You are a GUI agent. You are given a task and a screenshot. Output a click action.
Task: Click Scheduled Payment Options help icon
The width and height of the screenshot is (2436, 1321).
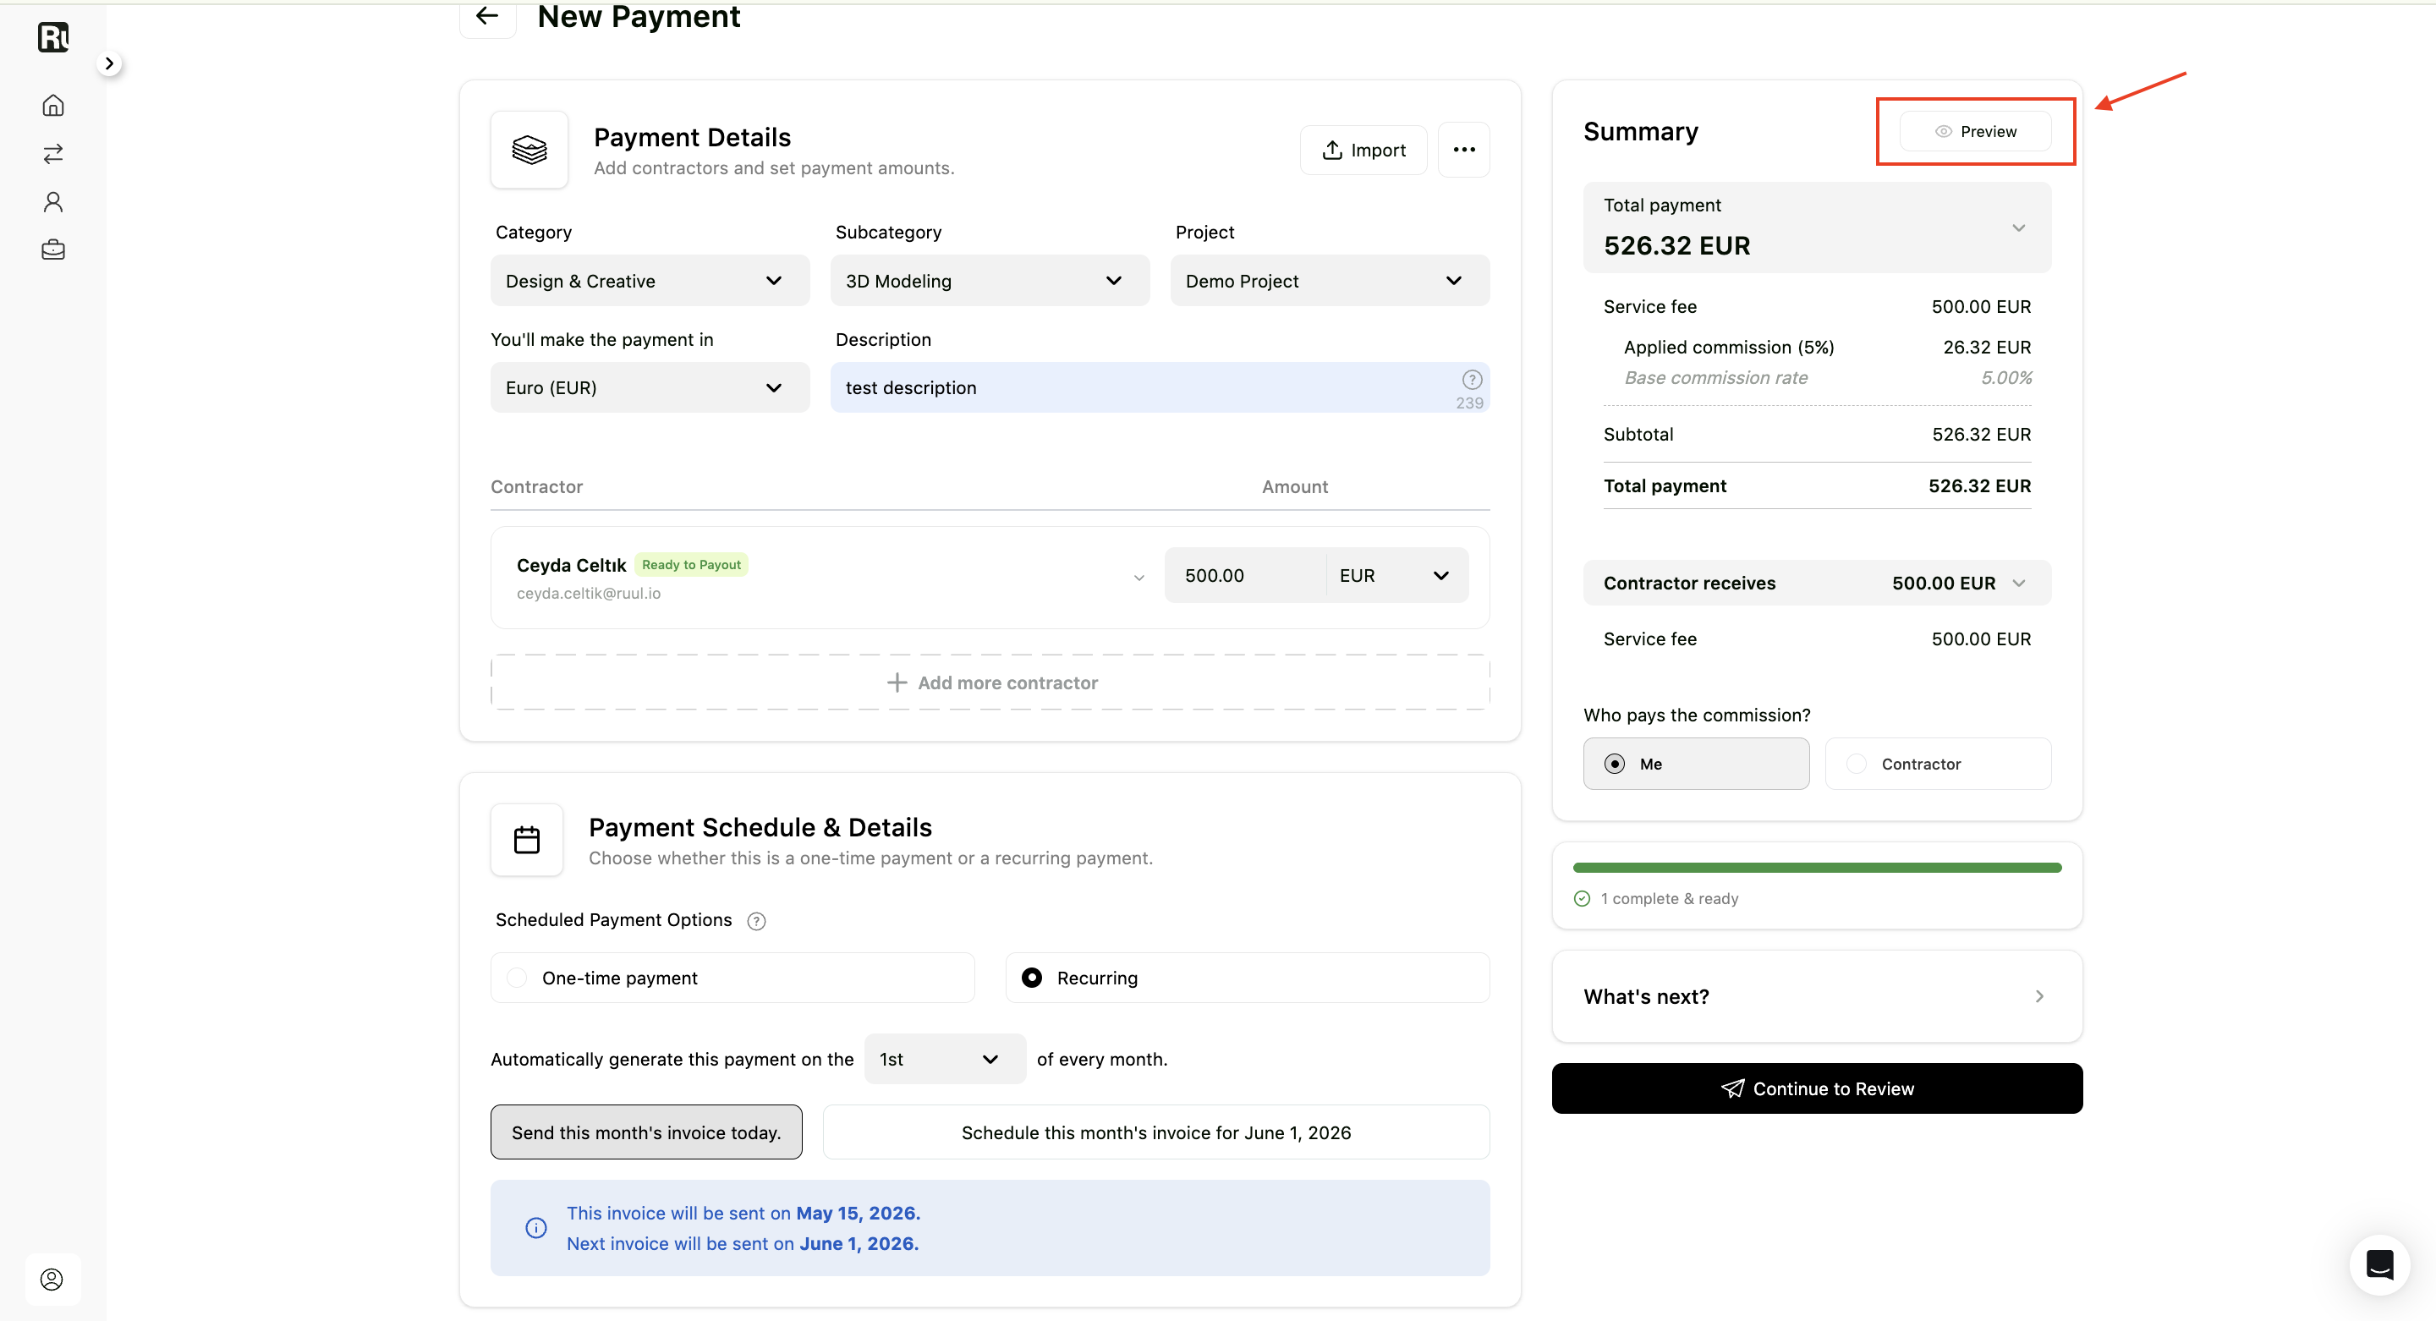click(756, 921)
